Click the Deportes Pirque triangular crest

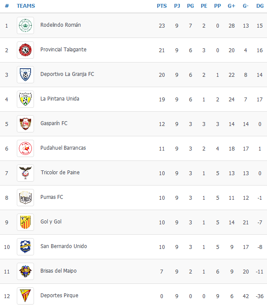tap(25, 296)
